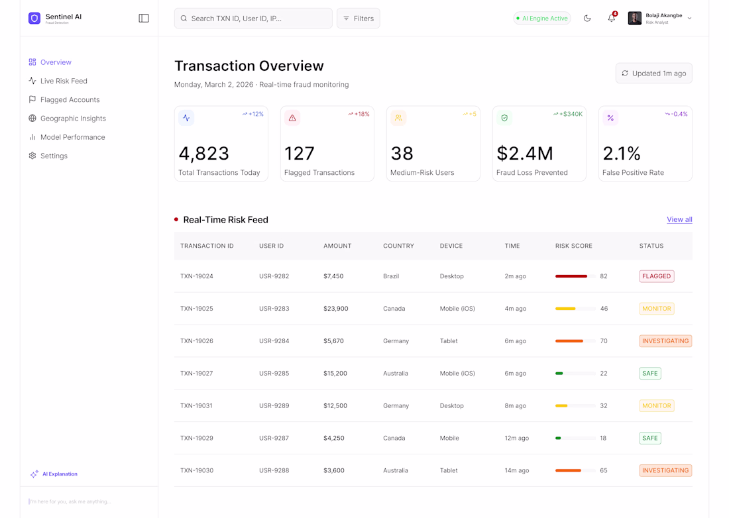This screenshot has height=518, width=729.
Task: Click the Sentinel AI shield logo
Action: (34, 18)
